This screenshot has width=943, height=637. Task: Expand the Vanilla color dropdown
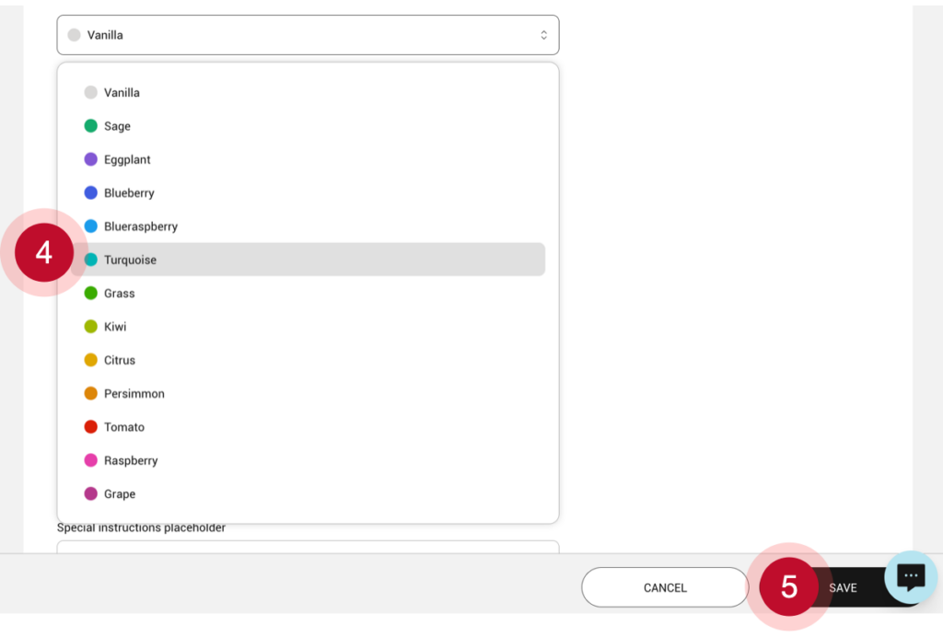click(308, 35)
